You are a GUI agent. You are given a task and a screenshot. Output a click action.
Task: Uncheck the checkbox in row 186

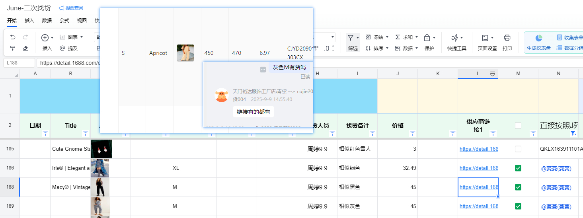[x=518, y=168]
